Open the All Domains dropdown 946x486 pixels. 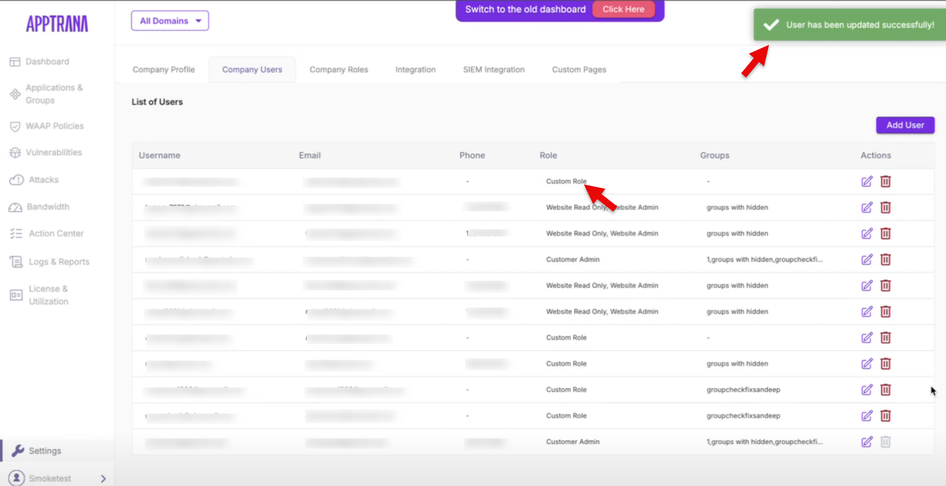click(170, 21)
